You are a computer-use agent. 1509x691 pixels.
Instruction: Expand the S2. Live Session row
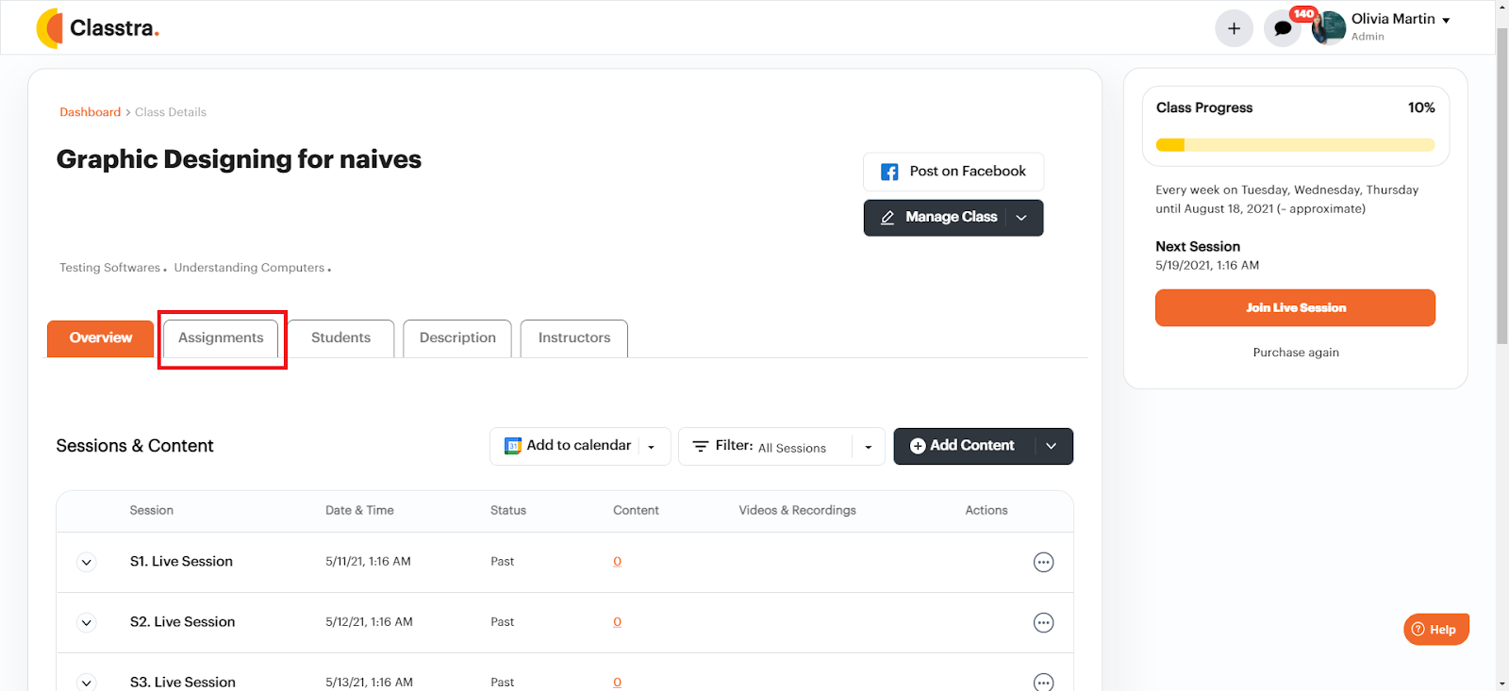[x=87, y=623]
